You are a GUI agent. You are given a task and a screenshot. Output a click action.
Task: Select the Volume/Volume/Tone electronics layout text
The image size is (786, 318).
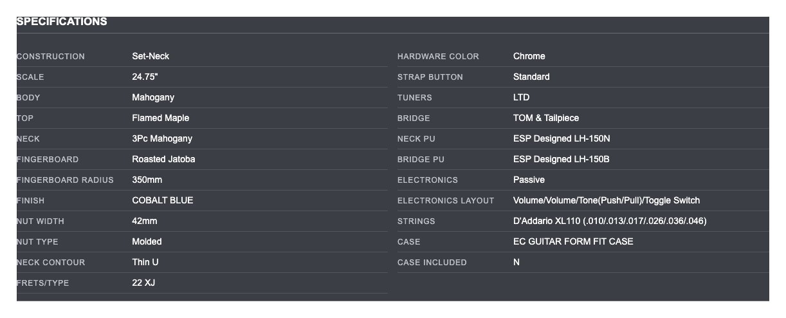point(607,201)
